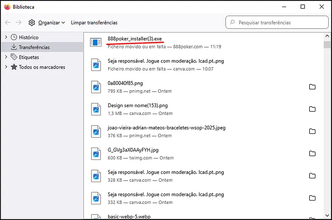Expand the Histórico tree node

(6, 37)
